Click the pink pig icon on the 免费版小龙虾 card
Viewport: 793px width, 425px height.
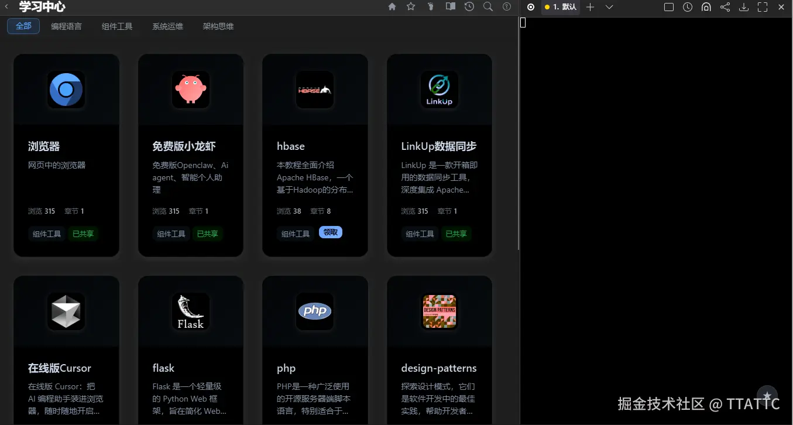click(x=191, y=90)
